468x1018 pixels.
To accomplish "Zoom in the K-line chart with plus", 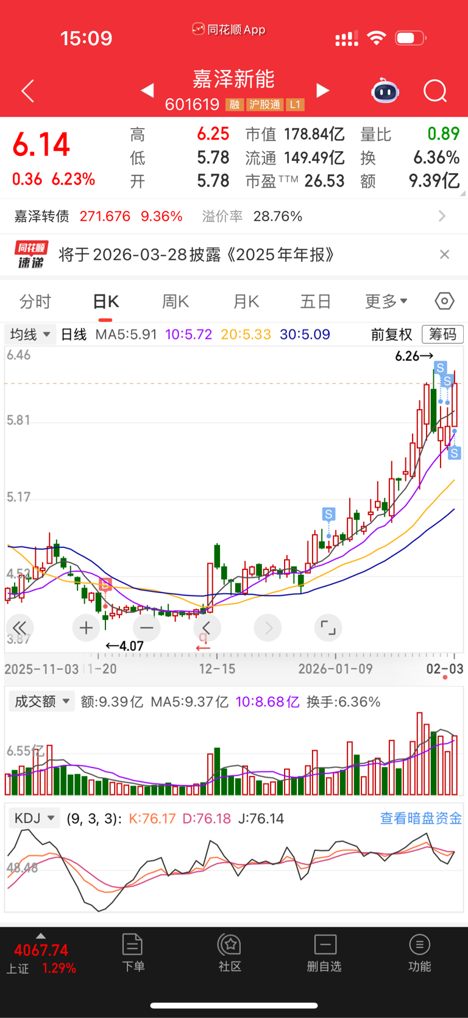I will [x=86, y=628].
